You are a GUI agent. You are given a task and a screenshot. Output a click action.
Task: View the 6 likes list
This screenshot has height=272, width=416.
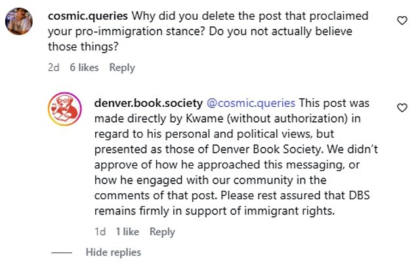pyautogui.click(x=84, y=68)
